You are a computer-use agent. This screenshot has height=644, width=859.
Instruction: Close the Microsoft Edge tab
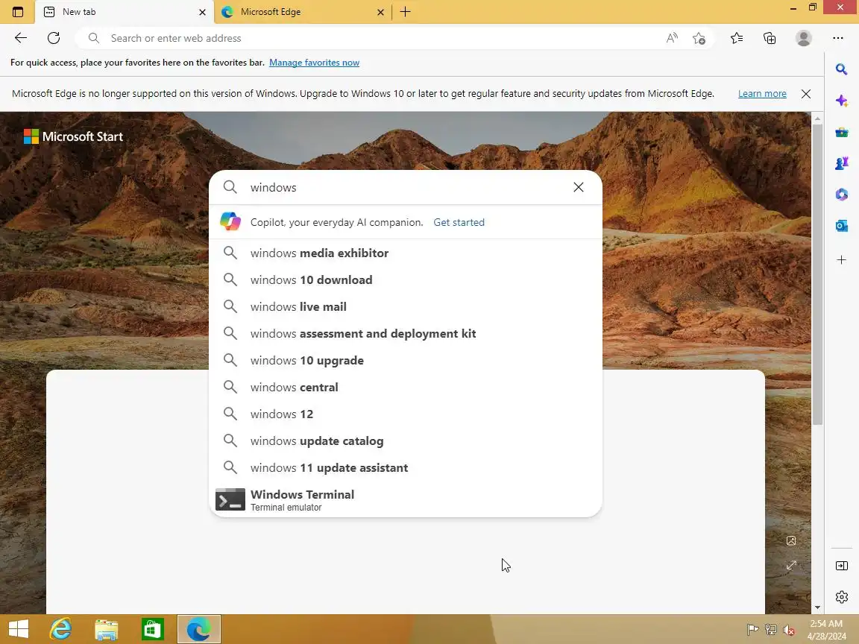pos(380,12)
